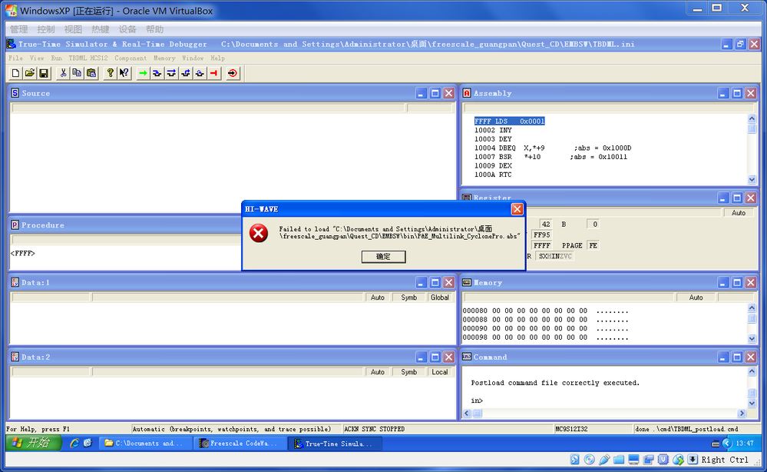Click the Step Over debugger icon
The height and width of the screenshot is (472, 767).
pyautogui.click(x=171, y=74)
